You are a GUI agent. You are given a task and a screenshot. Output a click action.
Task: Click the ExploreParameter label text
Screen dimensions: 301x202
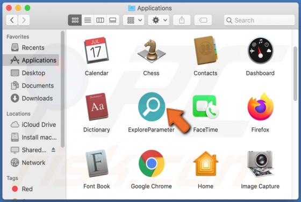coord(151,129)
